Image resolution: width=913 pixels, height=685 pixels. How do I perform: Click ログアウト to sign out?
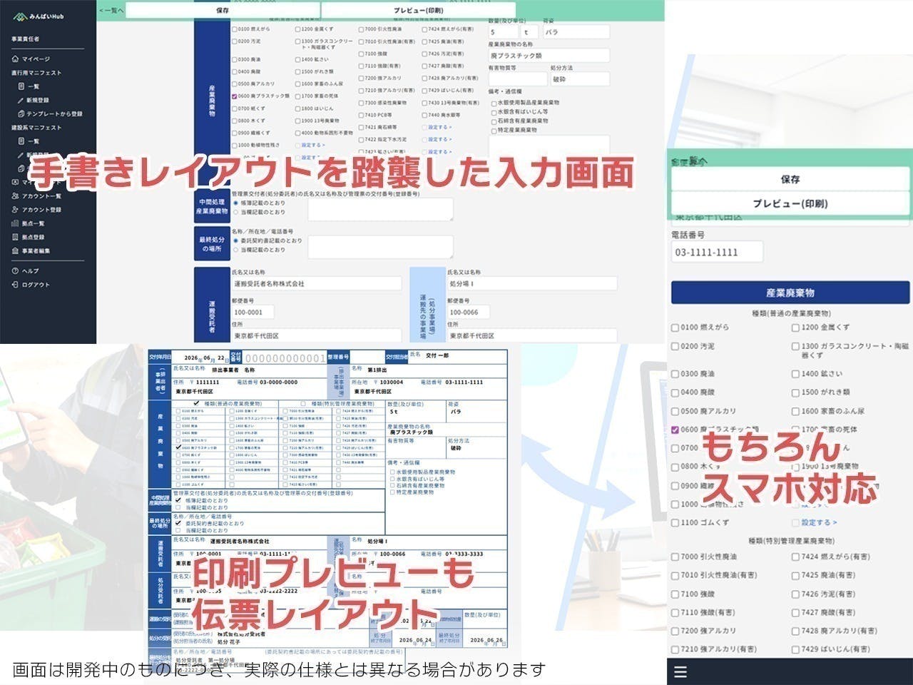pyautogui.click(x=36, y=283)
